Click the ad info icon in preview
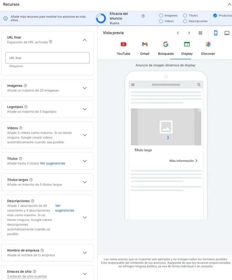 pos(200,110)
